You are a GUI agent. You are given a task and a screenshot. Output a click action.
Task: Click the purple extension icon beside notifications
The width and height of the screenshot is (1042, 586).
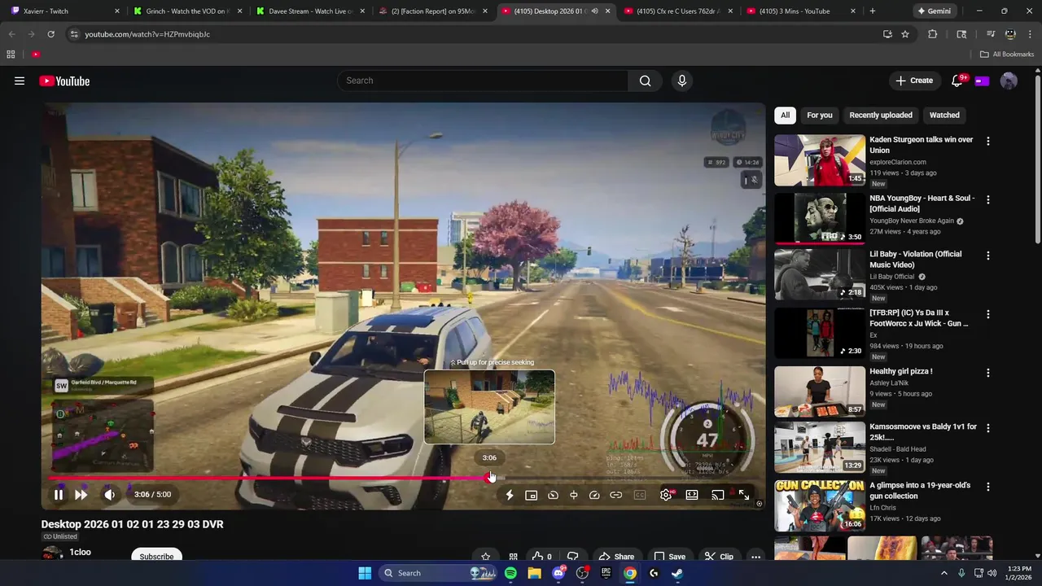point(982,81)
